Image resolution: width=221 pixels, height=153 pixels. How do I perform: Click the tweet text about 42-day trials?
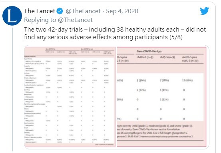(x=115, y=33)
